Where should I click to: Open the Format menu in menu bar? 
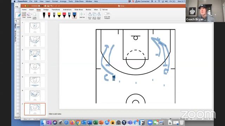coord(55,1)
